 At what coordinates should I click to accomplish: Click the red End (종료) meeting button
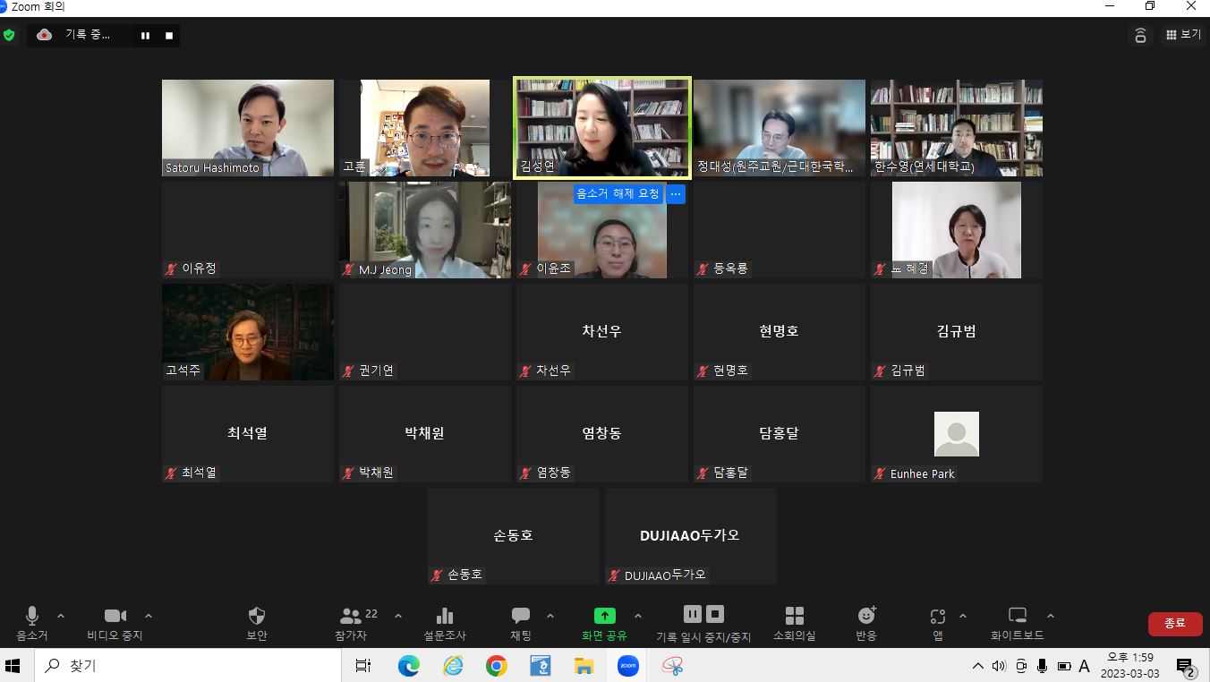pyautogui.click(x=1174, y=624)
